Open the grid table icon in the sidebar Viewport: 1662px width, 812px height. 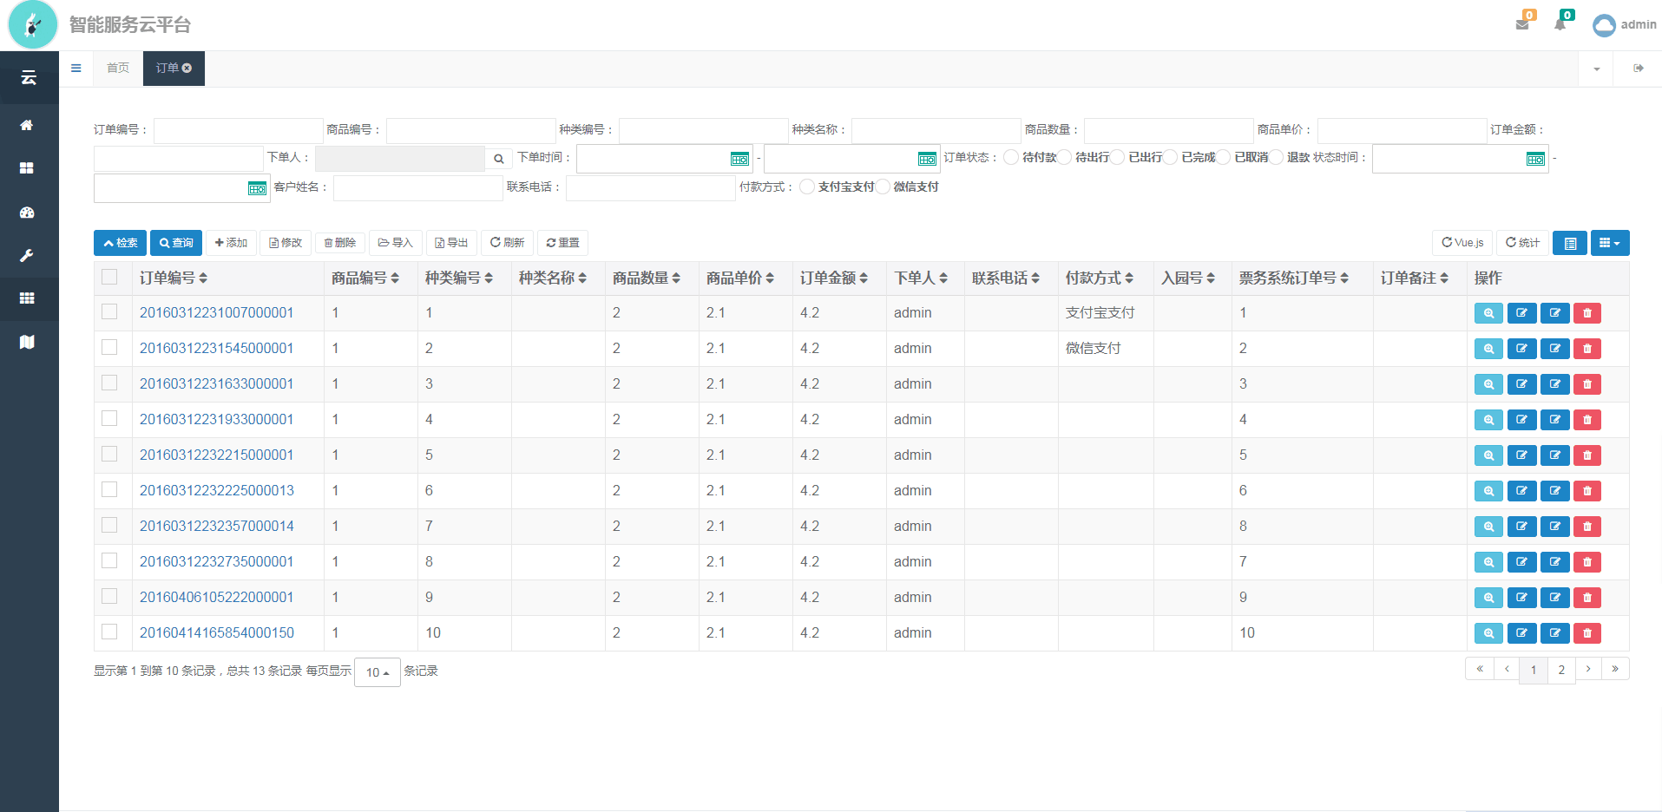[27, 298]
